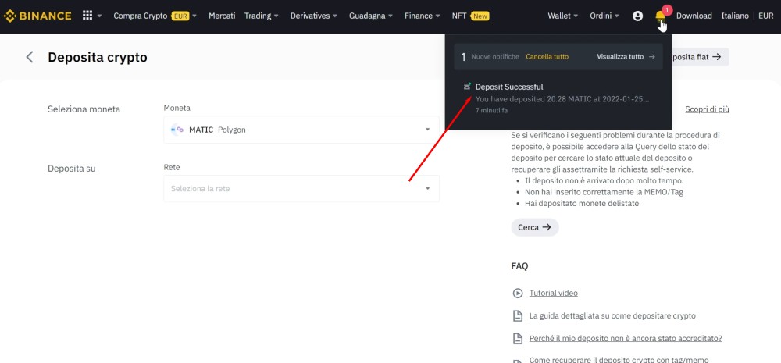The height and width of the screenshot is (363, 781).
Task: Expand the Compra Crypto dropdown
Action: point(155,16)
